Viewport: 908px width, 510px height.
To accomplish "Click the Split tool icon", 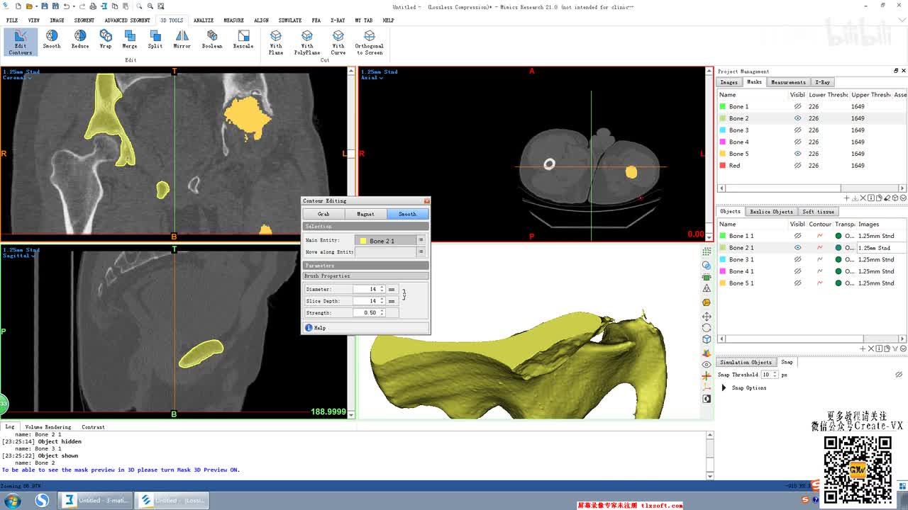I will click(155, 39).
